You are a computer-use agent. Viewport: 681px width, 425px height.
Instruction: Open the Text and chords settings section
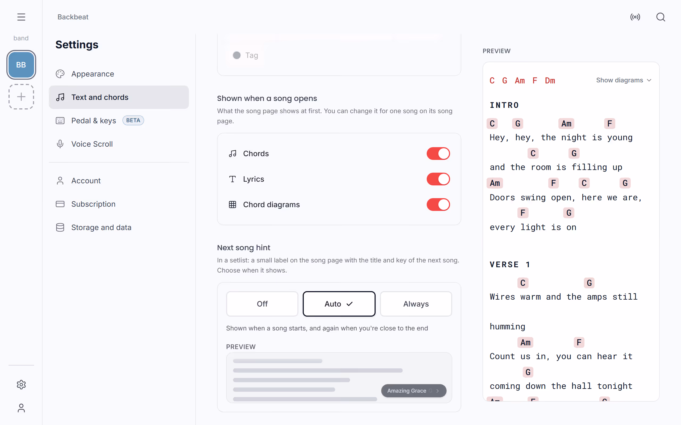(x=119, y=97)
